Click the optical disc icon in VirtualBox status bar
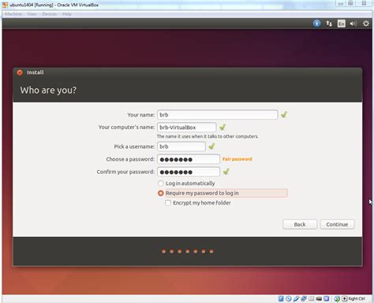Screen dimensions: 374x303 pos(289,298)
